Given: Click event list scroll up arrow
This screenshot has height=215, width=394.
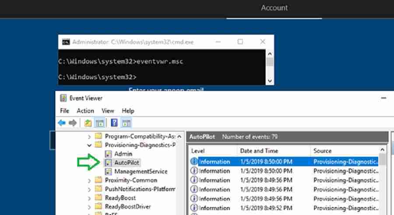Looking at the screenshot, I should [383, 150].
